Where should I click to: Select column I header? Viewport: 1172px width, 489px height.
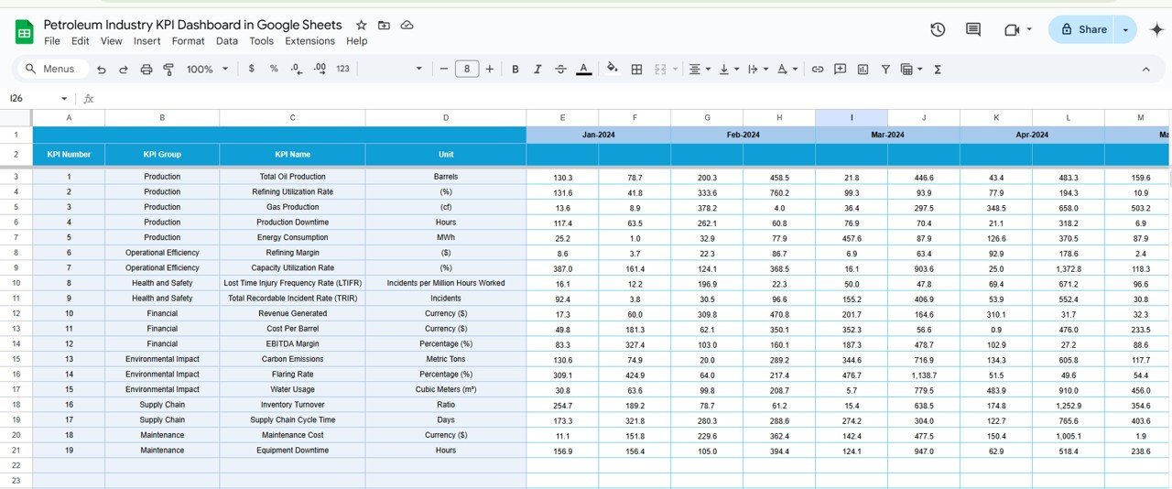pyautogui.click(x=852, y=117)
